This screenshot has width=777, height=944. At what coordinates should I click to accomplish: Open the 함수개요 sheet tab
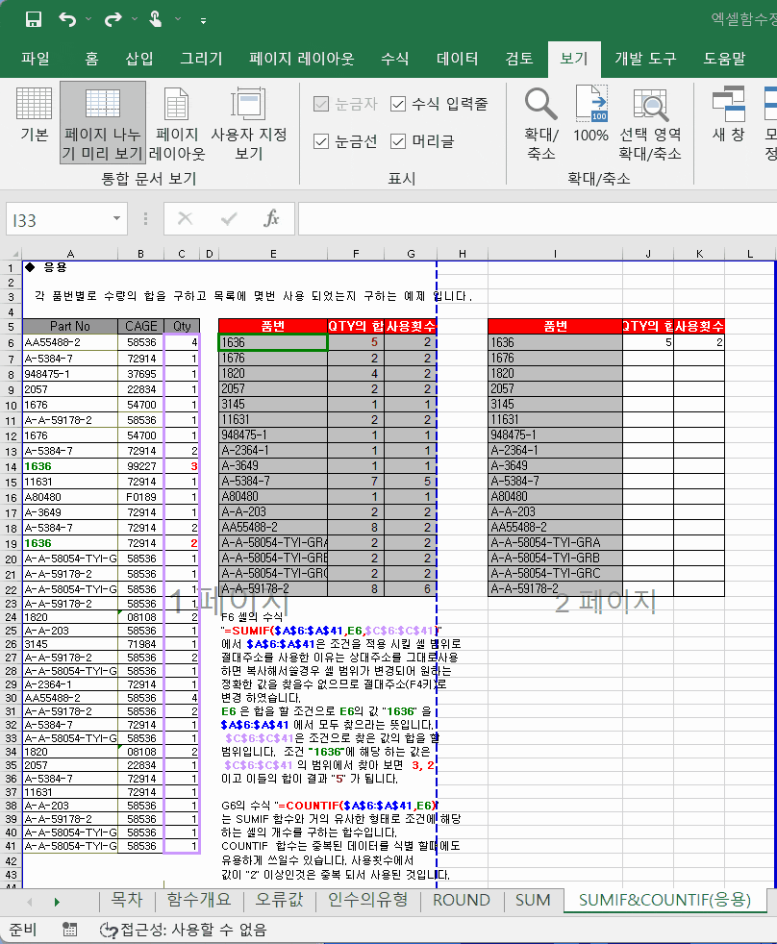[199, 900]
